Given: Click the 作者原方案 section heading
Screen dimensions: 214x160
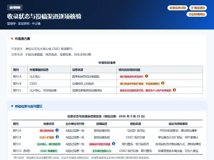Looking at the screenshot, I should [x=22, y=39].
